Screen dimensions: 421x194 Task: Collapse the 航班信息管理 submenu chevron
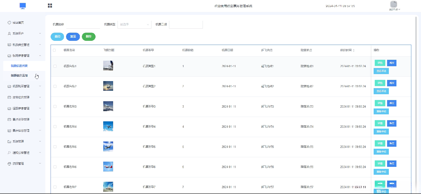coord(40,55)
